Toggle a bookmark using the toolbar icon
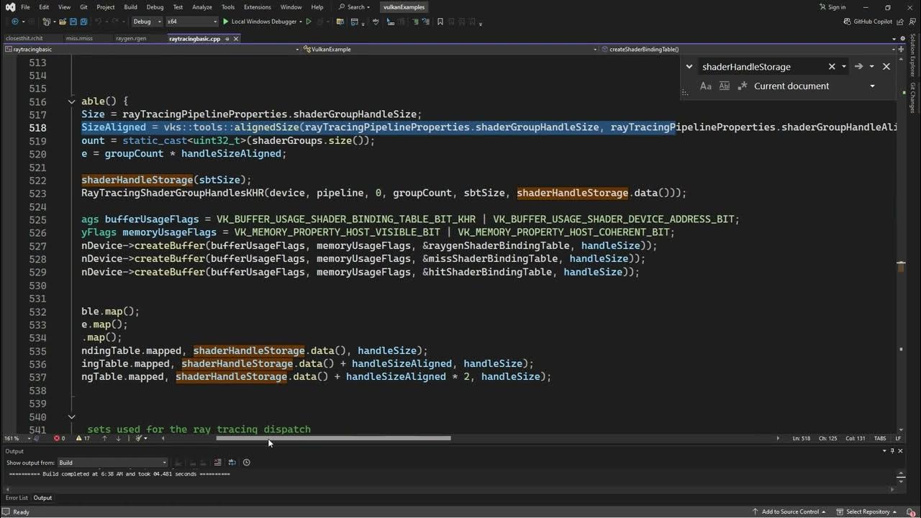921x518 pixels. pyautogui.click(x=440, y=22)
